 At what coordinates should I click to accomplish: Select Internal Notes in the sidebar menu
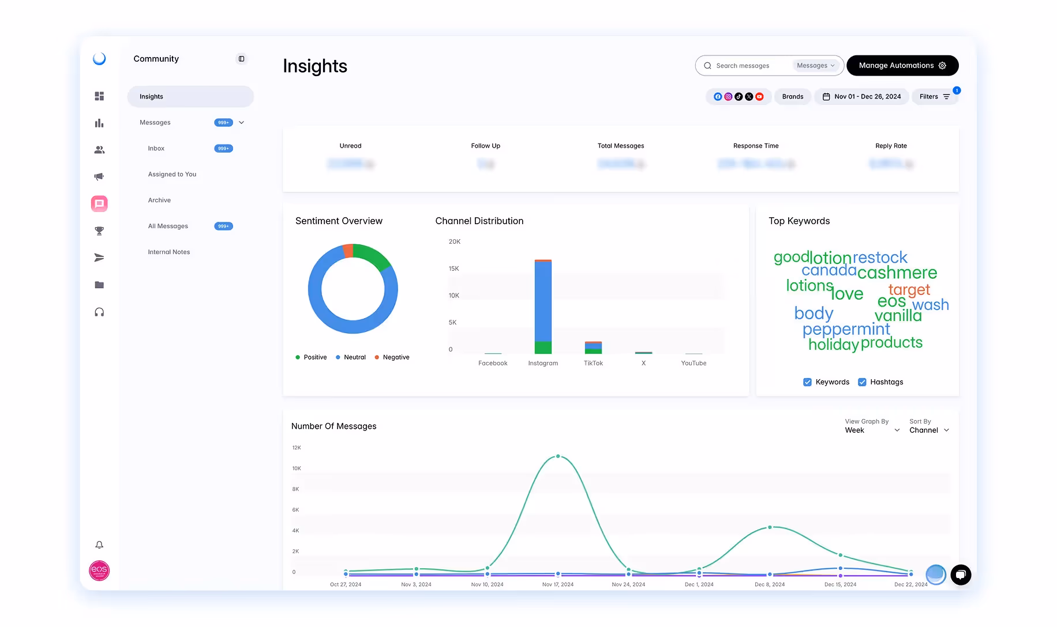coord(168,252)
